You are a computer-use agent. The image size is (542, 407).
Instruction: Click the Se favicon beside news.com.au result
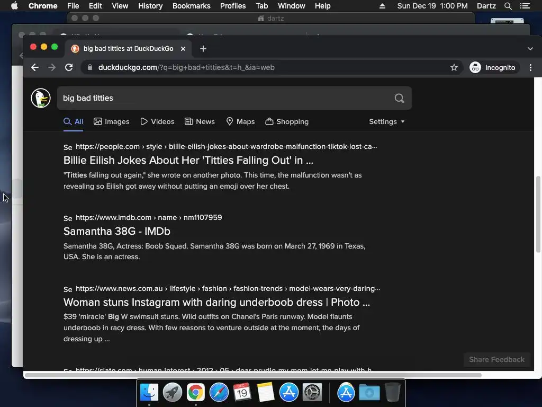click(x=68, y=289)
